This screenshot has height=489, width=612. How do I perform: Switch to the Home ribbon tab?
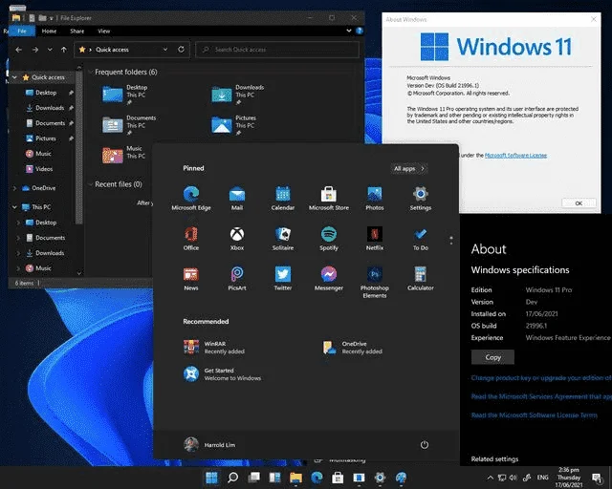[49, 31]
